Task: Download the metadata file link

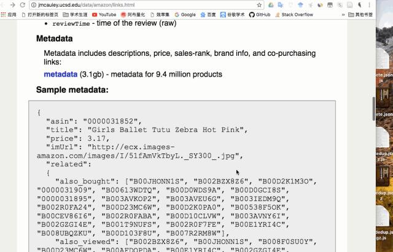Action: (x=60, y=74)
